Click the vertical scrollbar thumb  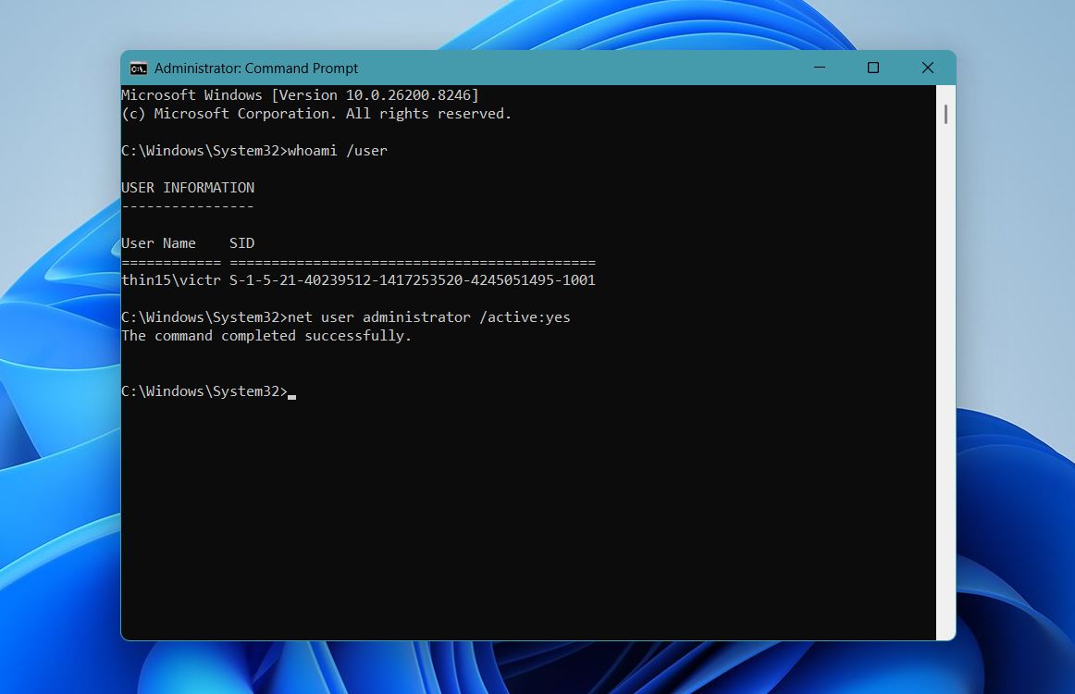tap(945, 115)
